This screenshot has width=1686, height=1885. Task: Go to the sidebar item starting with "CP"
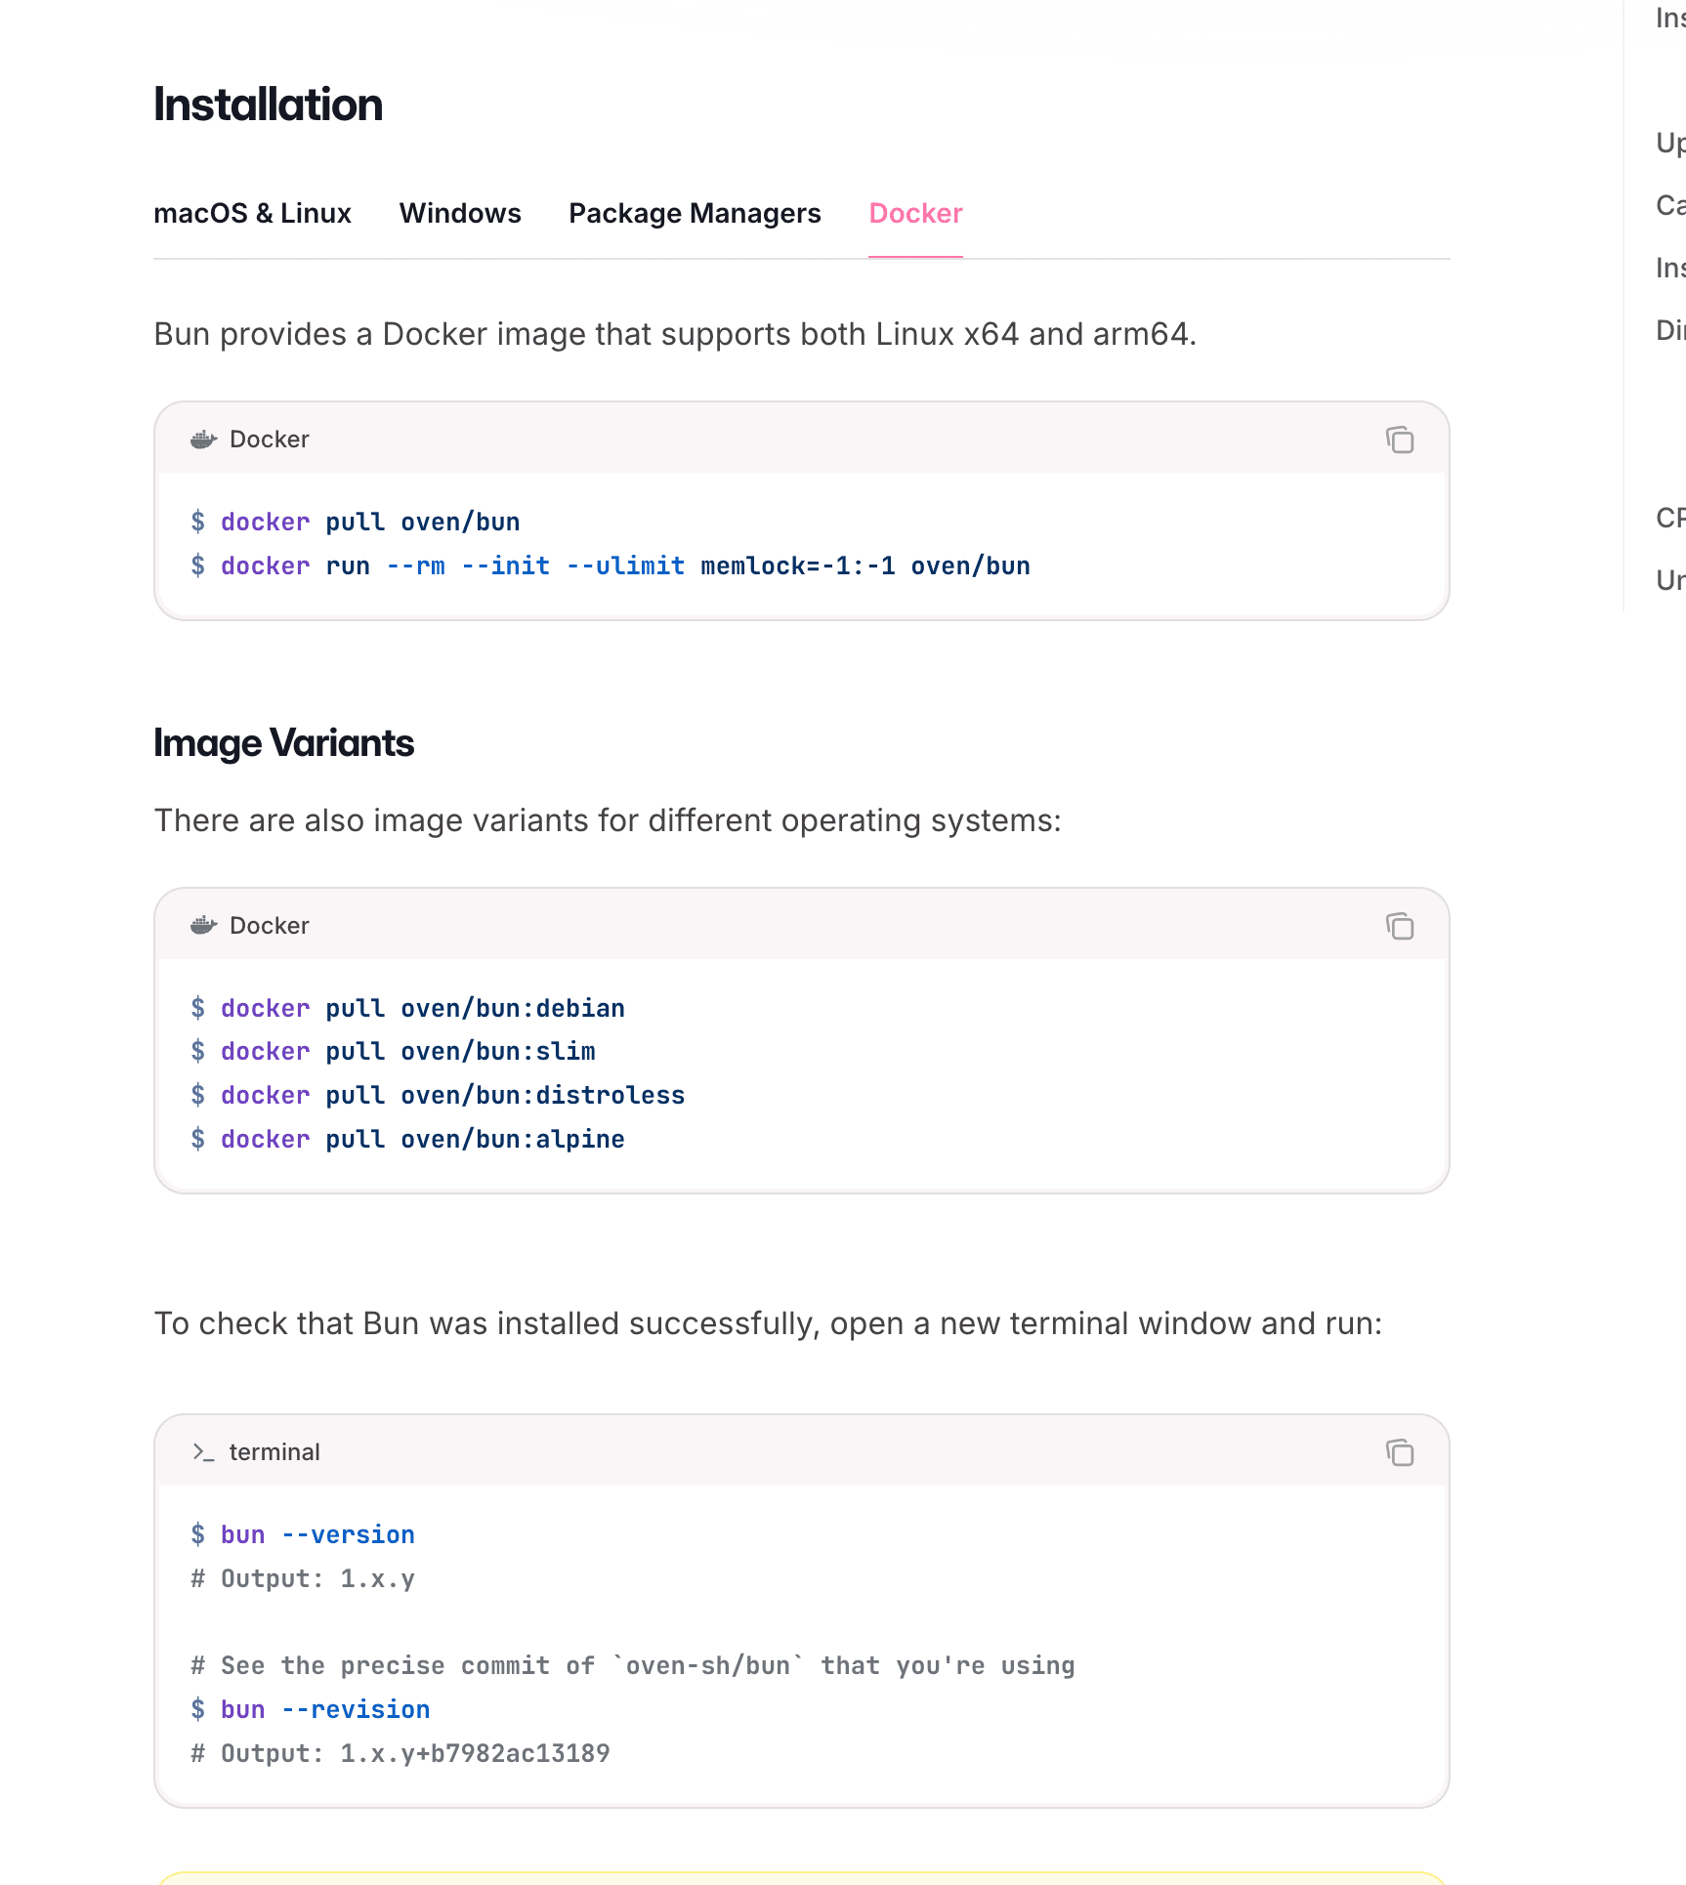point(1669,518)
